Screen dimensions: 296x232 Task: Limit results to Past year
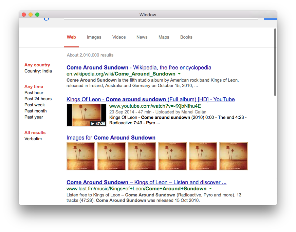pyautogui.click(x=34, y=117)
